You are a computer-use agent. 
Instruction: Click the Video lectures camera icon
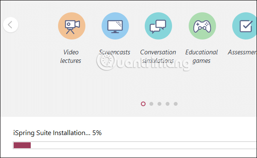click(72, 26)
